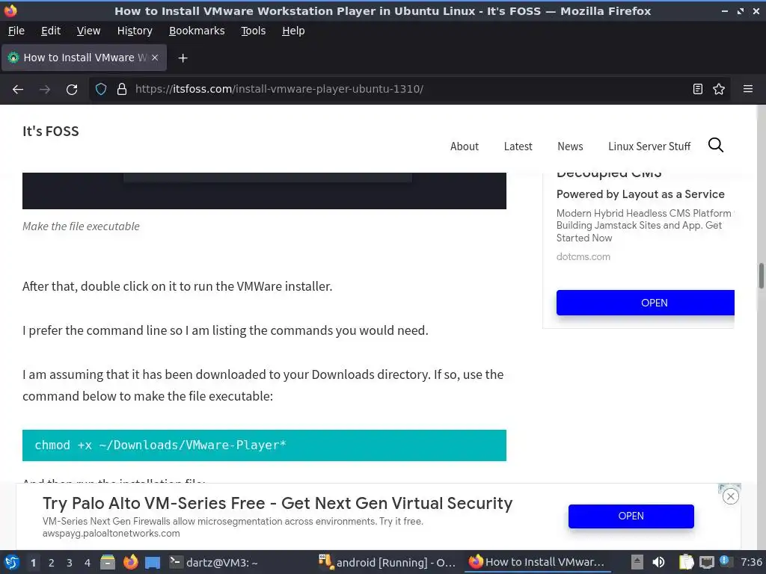
Task: Go back to the previous page
Action: (x=18, y=90)
